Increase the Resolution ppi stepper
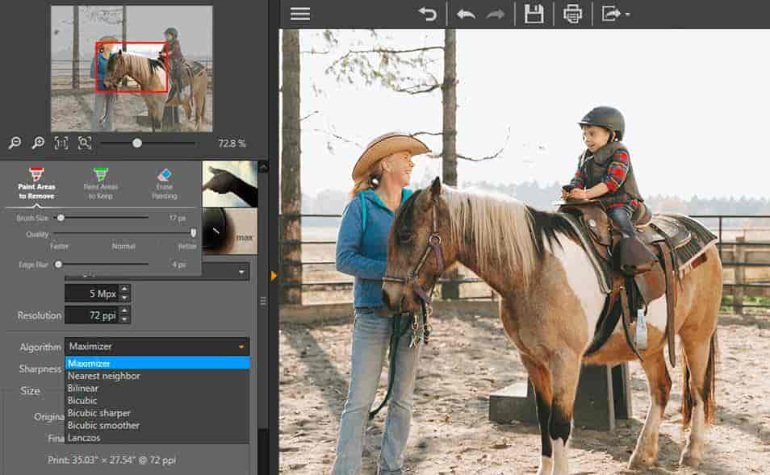The image size is (770, 475). coord(124,310)
